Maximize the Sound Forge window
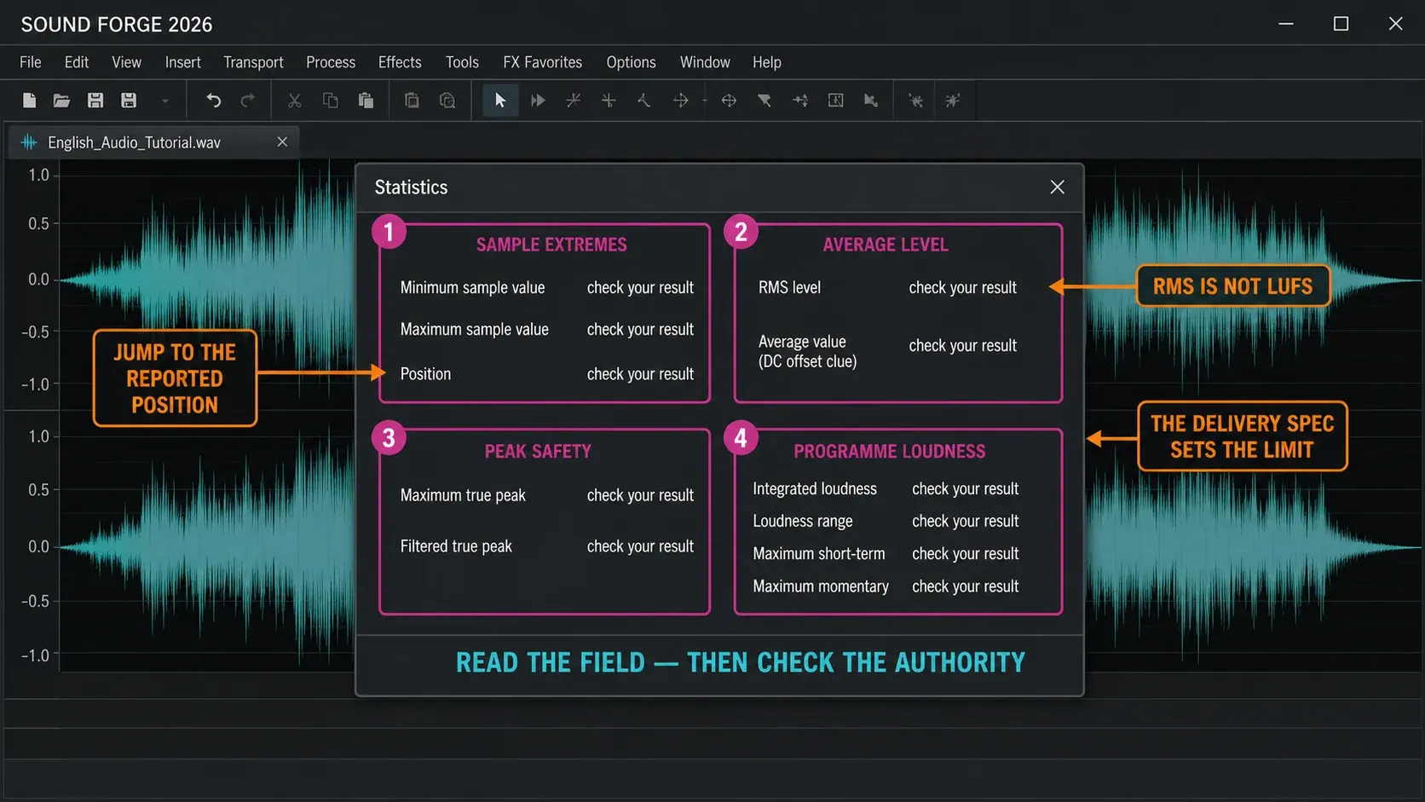 [1341, 24]
